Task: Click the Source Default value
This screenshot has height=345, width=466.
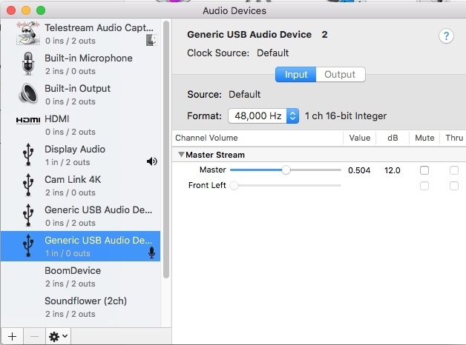Action: tap(245, 95)
